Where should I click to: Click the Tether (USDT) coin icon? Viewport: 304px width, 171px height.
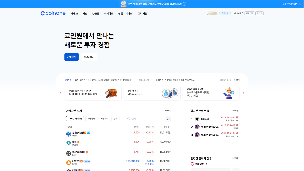[68, 143]
